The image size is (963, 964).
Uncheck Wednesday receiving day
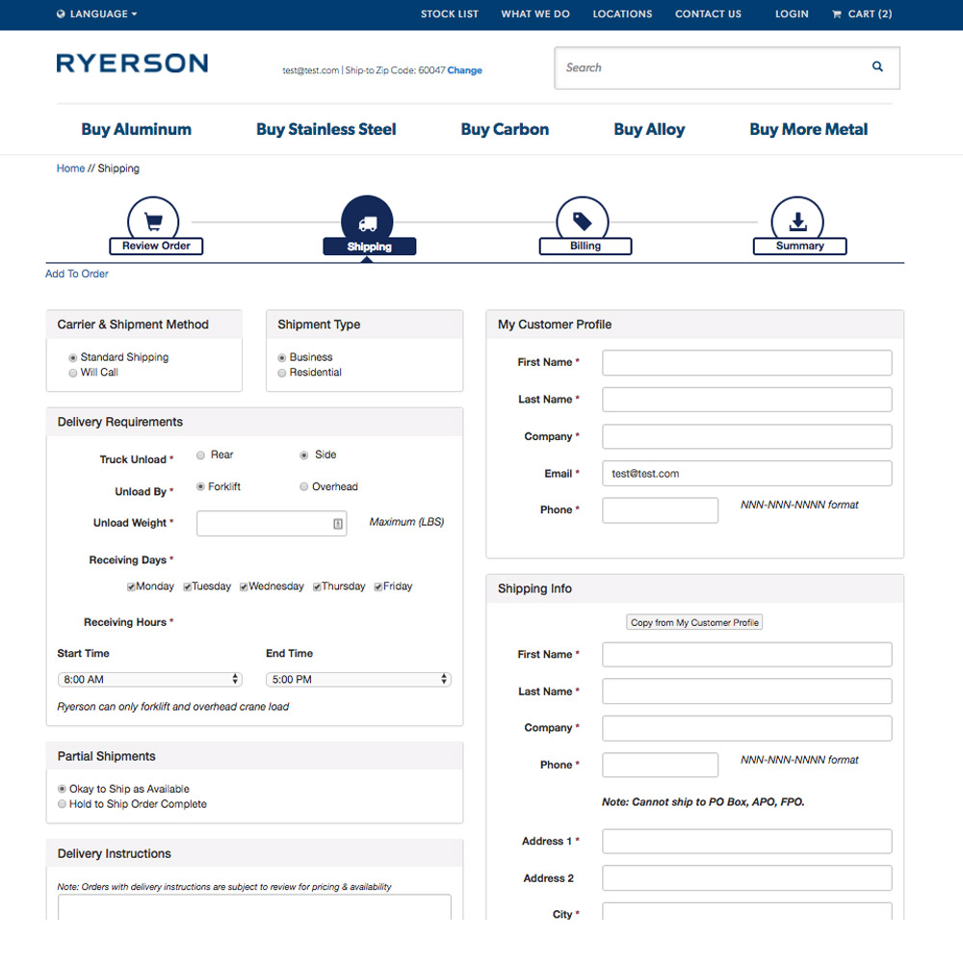pyautogui.click(x=244, y=586)
